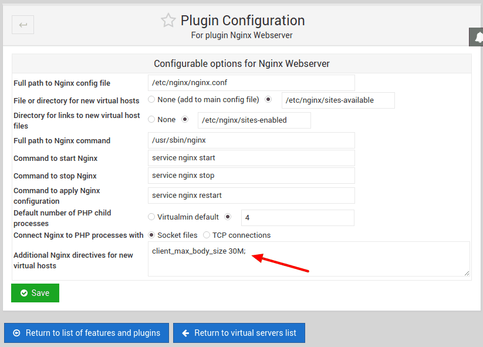Click the File or directory for new virtual hosts label
This screenshot has width=483, height=347.
point(76,101)
